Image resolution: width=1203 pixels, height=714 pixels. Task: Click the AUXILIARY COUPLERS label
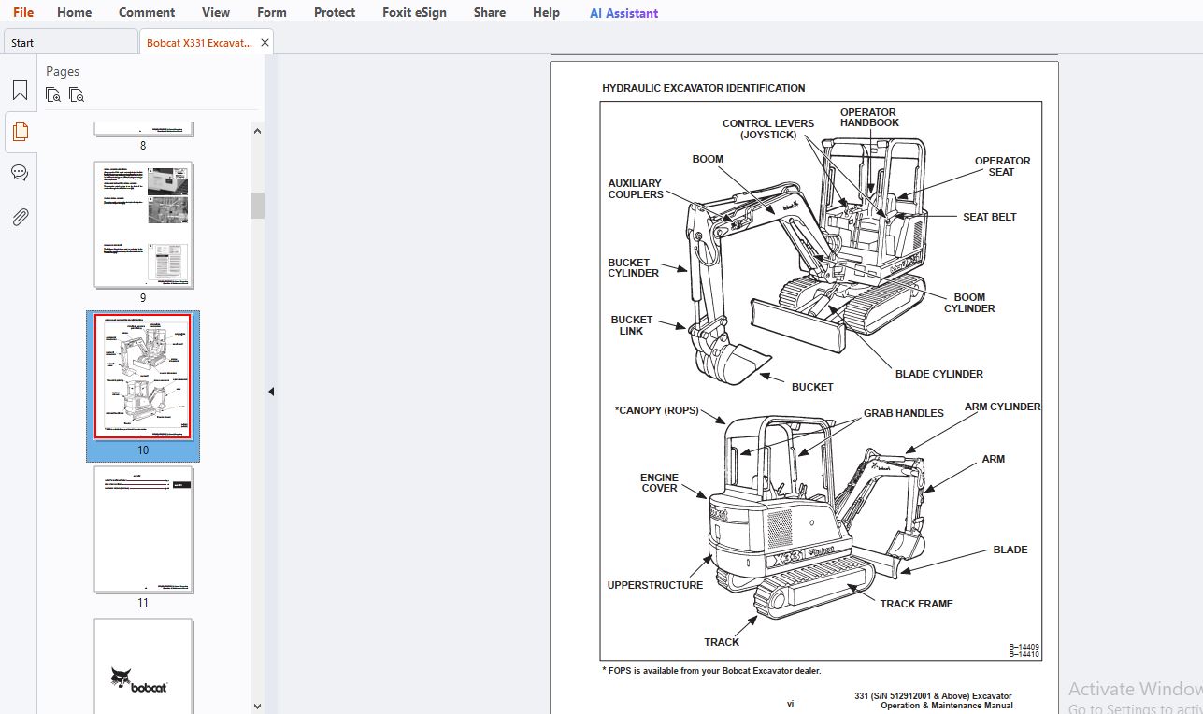636,189
